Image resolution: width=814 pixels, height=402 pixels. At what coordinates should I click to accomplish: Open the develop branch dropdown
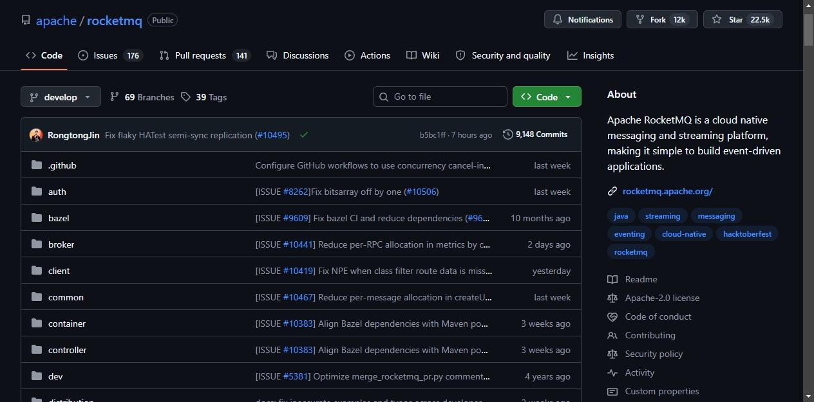point(61,96)
